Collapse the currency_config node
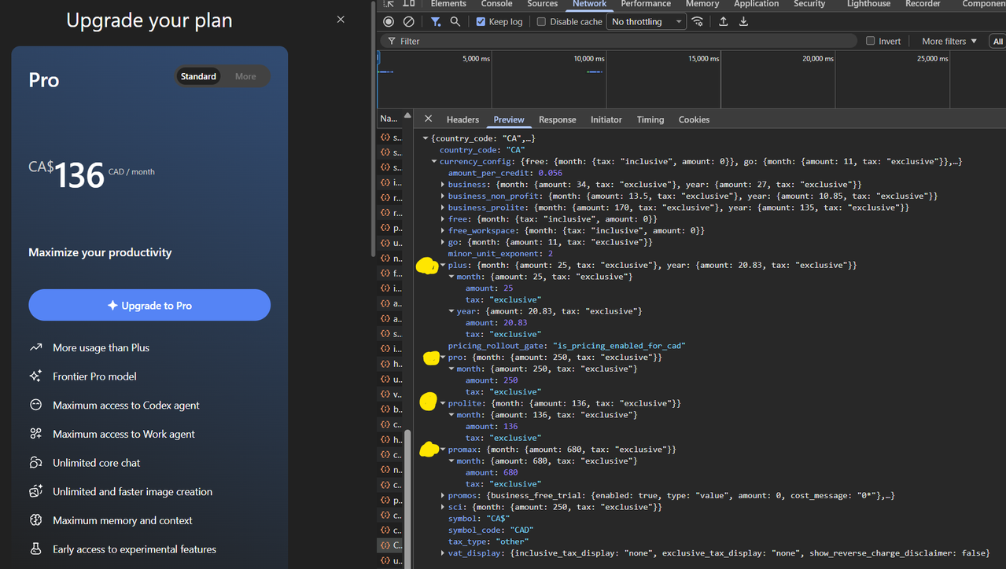This screenshot has width=1006, height=569. coord(433,161)
